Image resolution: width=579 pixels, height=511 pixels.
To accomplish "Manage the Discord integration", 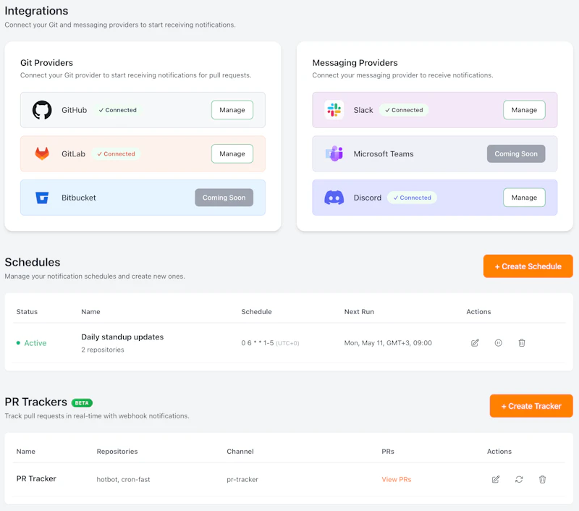I will (x=524, y=198).
